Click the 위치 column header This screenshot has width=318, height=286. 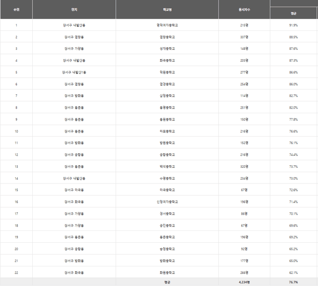pos(74,9)
